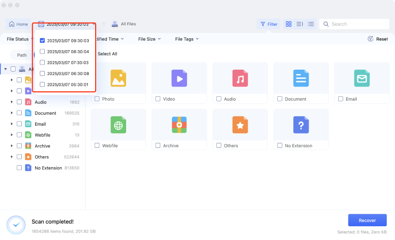Switch to large grid view icon
This screenshot has width=395, height=240.
click(289, 24)
